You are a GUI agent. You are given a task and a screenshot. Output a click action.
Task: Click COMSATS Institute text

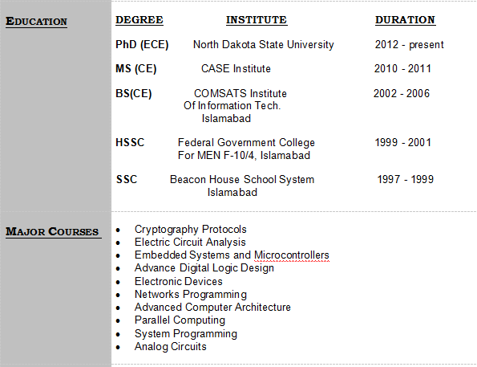point(241,94)
